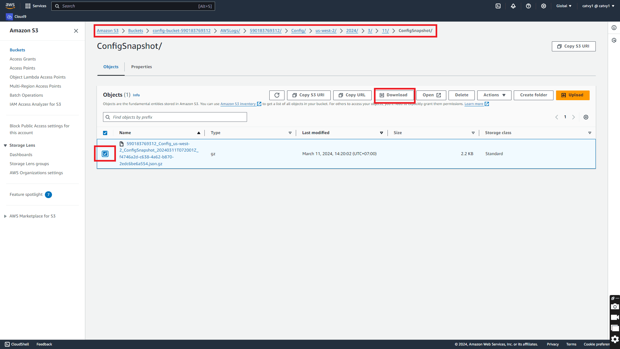Click the camera screenshot icon
The width and height of the screenshot is (620, 349).
pos(615,306)
